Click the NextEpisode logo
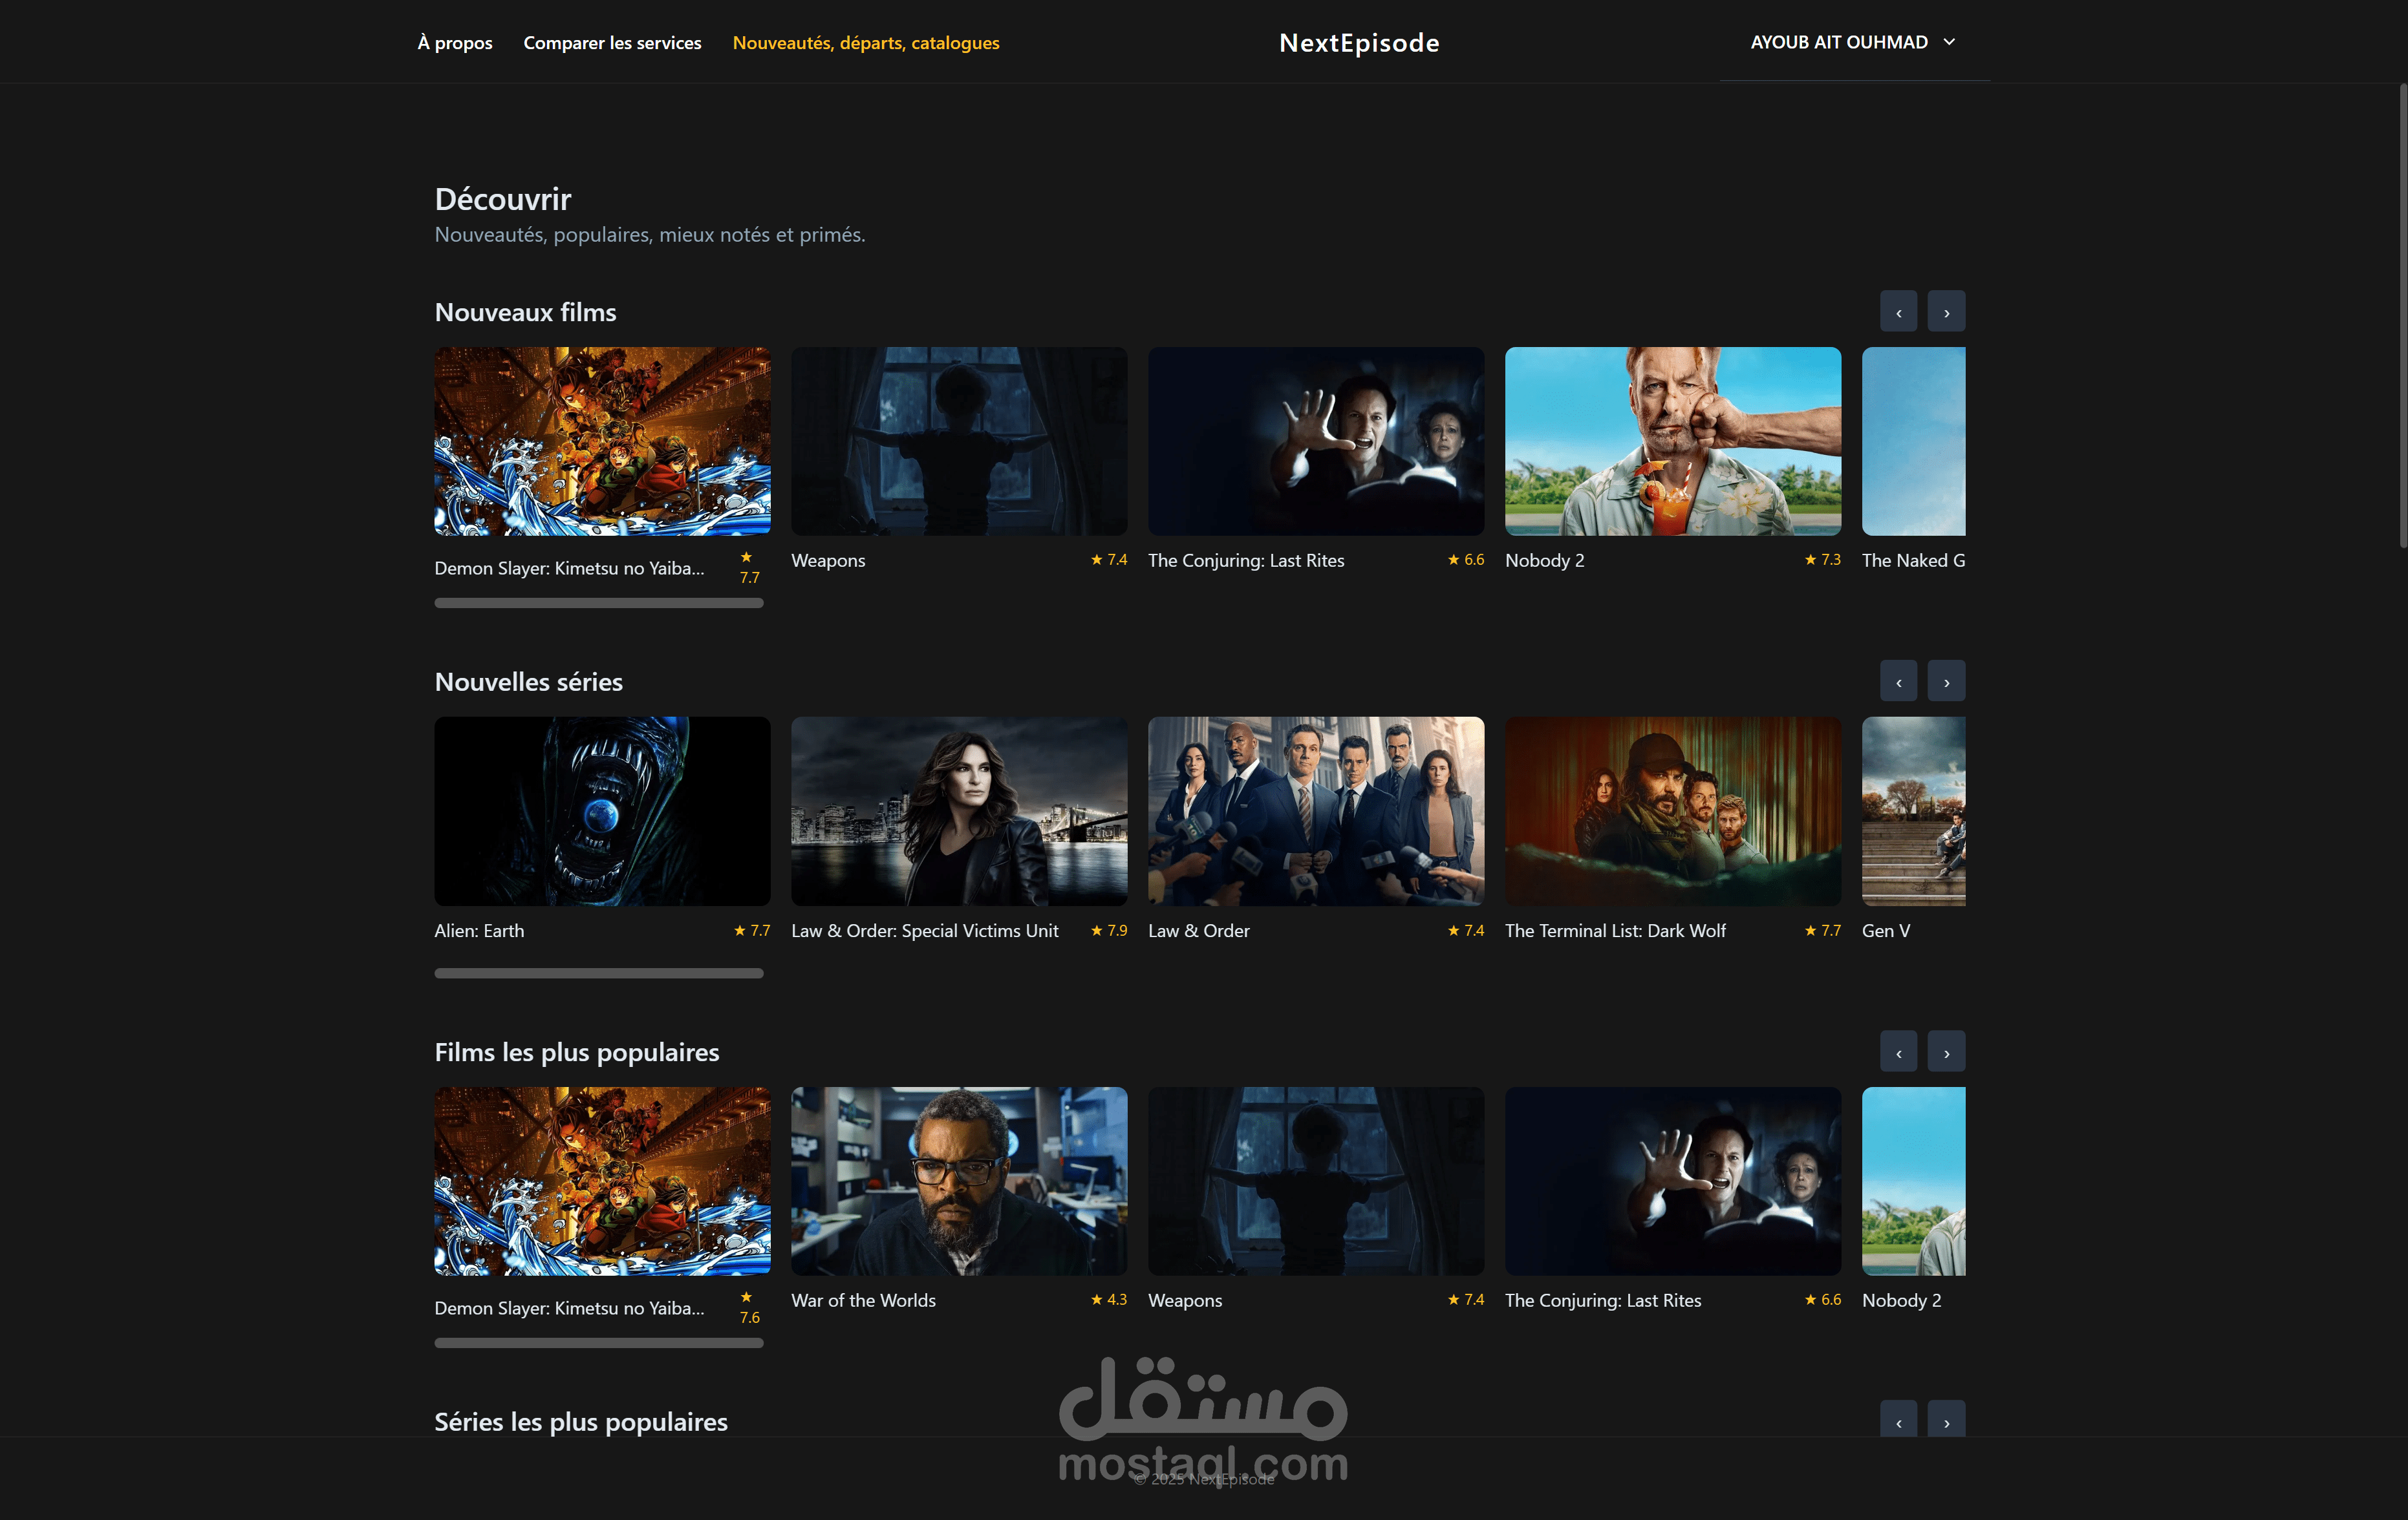This screenshot has height=1520, width=2408. click(1359, 42)
